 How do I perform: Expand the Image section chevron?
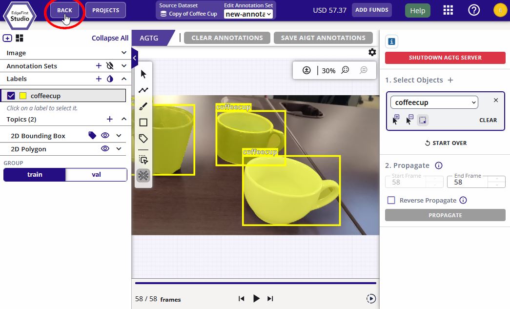pos(124,53)
